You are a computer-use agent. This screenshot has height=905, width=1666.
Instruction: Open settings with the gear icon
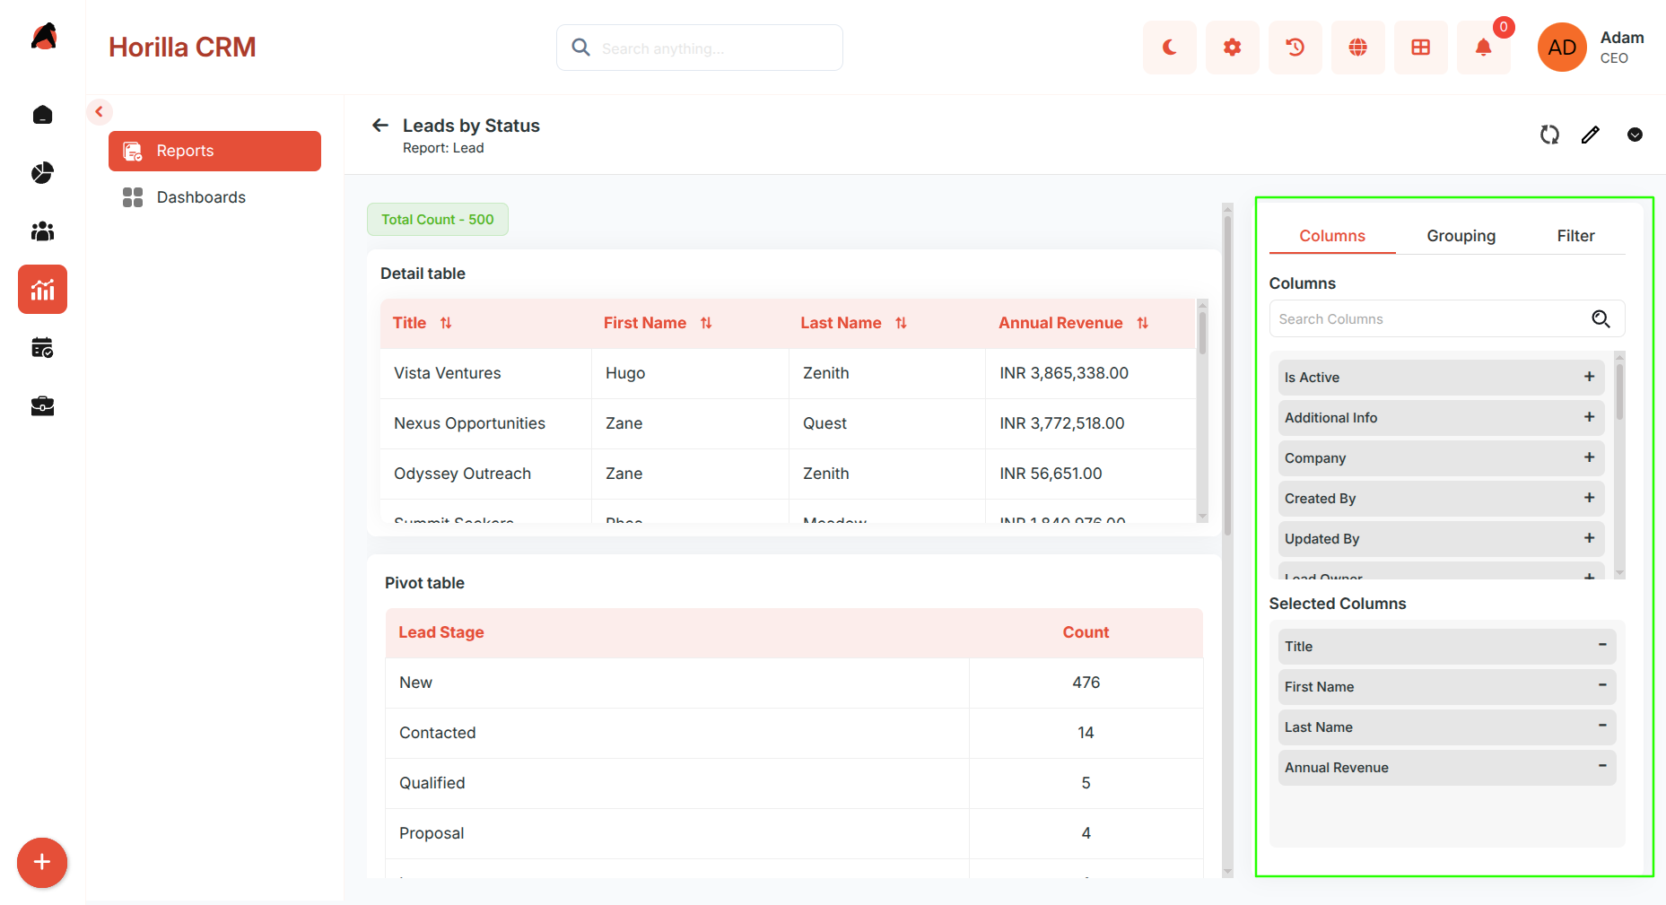(x=1232, y=48)
